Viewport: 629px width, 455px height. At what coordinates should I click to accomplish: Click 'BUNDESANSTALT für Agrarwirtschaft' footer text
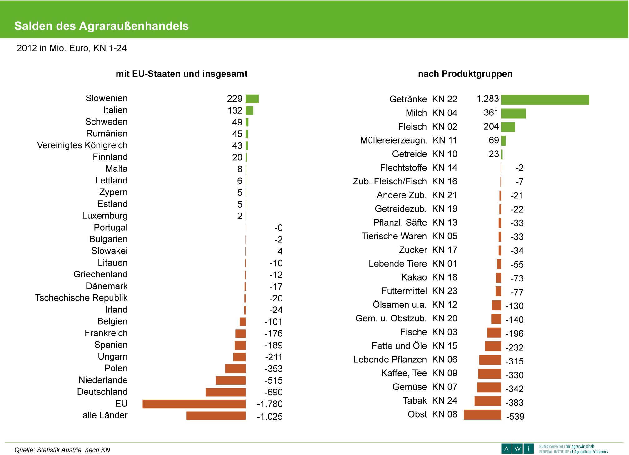(x=567, y=446)
